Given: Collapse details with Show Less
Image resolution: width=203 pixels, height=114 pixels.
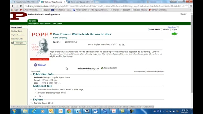Looking at the screenshot, I should (35, 72).
